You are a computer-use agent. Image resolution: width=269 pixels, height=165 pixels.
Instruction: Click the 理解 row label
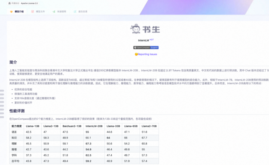click(14, 144)
